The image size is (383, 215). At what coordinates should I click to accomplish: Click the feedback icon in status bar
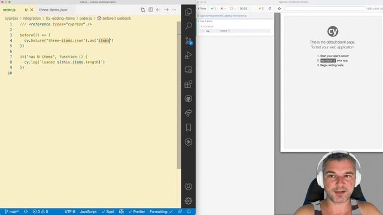(x=180, y=211)
